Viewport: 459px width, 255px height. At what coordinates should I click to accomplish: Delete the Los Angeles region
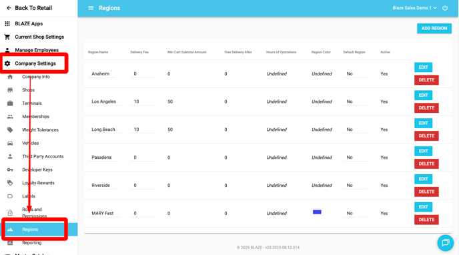426,107
